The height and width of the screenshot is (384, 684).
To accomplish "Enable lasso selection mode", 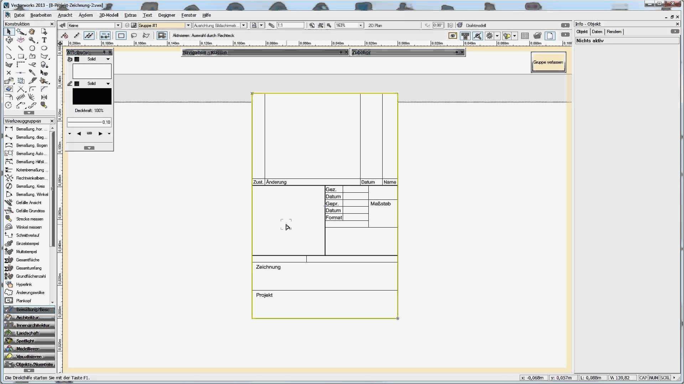I will pyautogui.click(x=134, y=36).
